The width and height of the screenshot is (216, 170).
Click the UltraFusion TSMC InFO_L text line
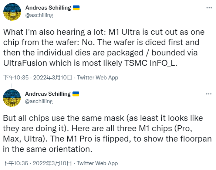point(90,63)
